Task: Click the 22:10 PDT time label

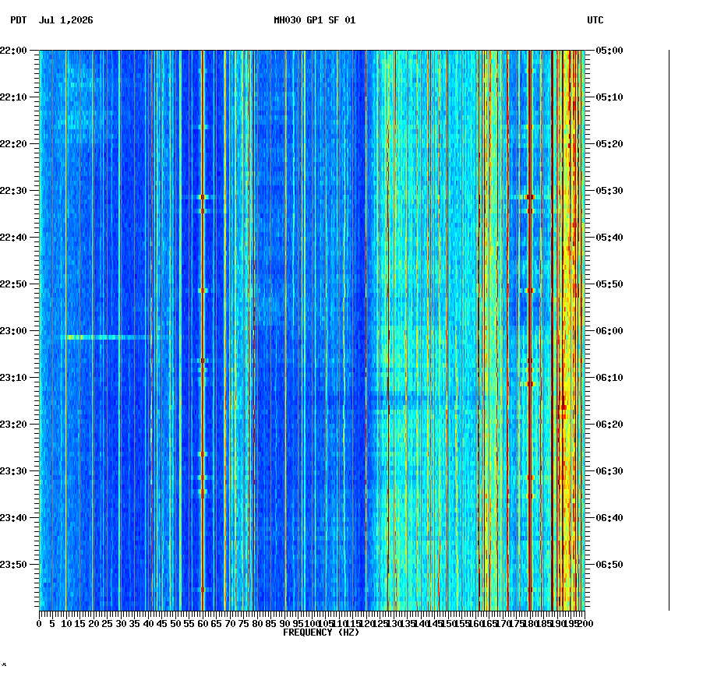Action: [x=13, y=97]
